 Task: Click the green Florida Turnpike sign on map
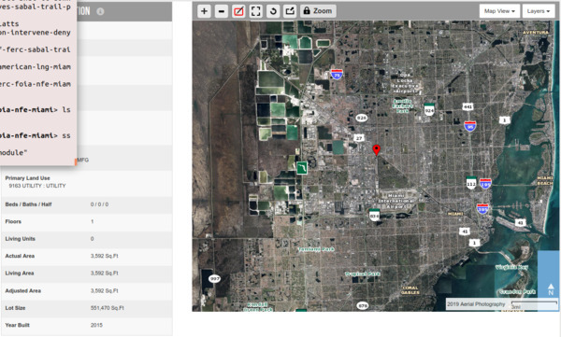(302, 168)
